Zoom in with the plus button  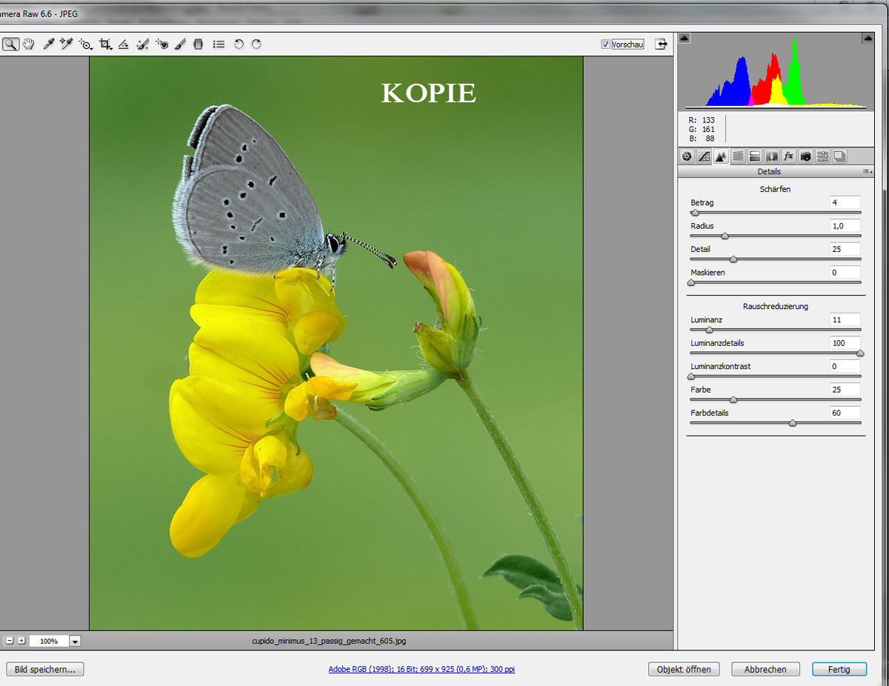[21, 640]
